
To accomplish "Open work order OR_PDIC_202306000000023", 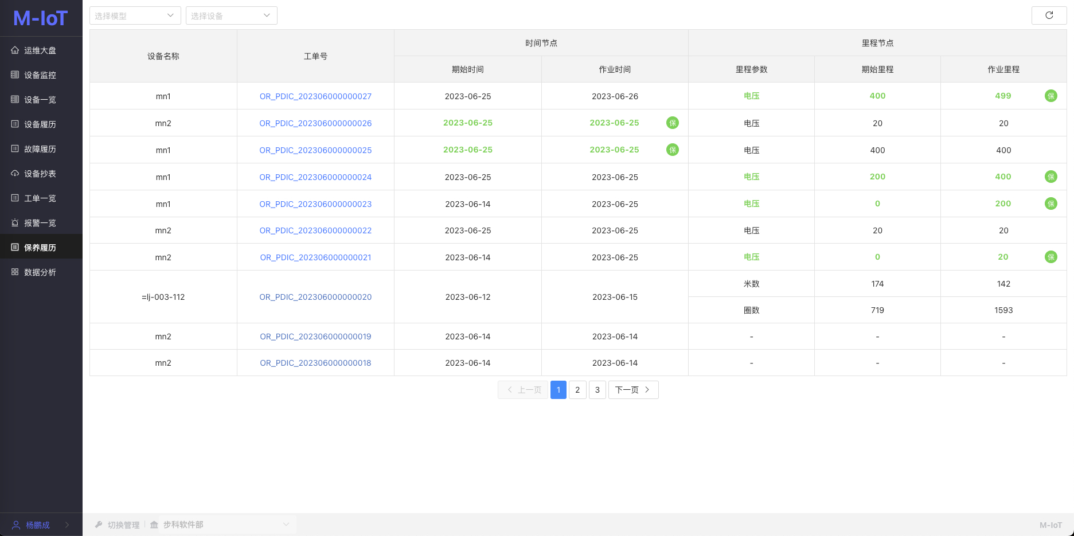I will pyautogui.click(x=315, y=204).
